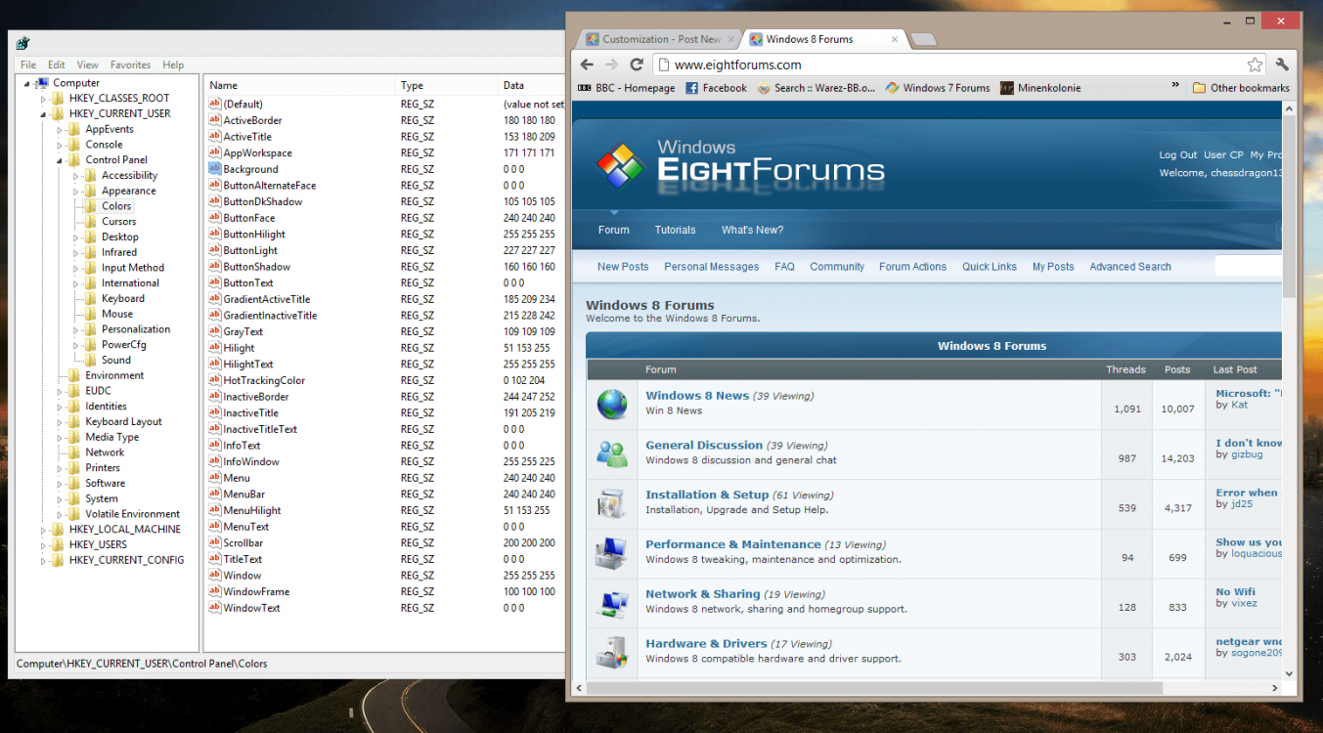
Task: Click the forum search box
Action: click(1248, 266)
